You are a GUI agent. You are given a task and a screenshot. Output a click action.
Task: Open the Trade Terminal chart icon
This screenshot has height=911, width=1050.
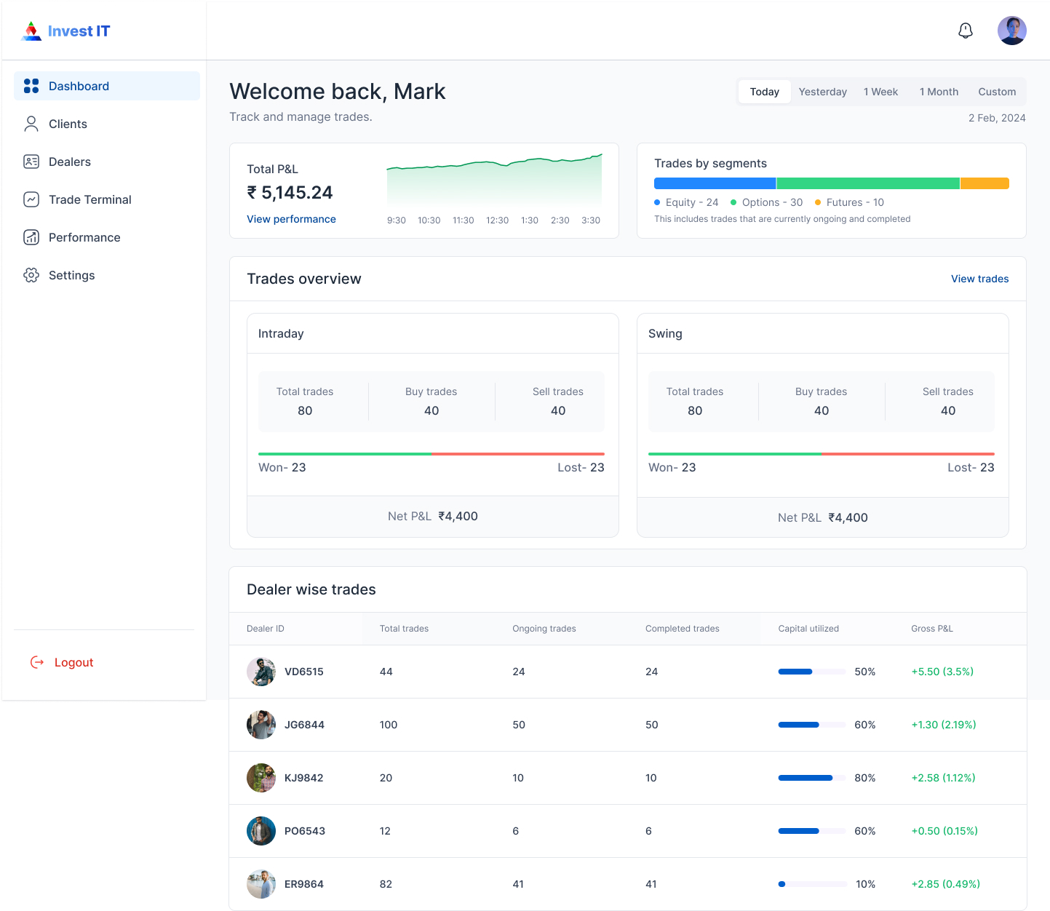click(31, 199)
